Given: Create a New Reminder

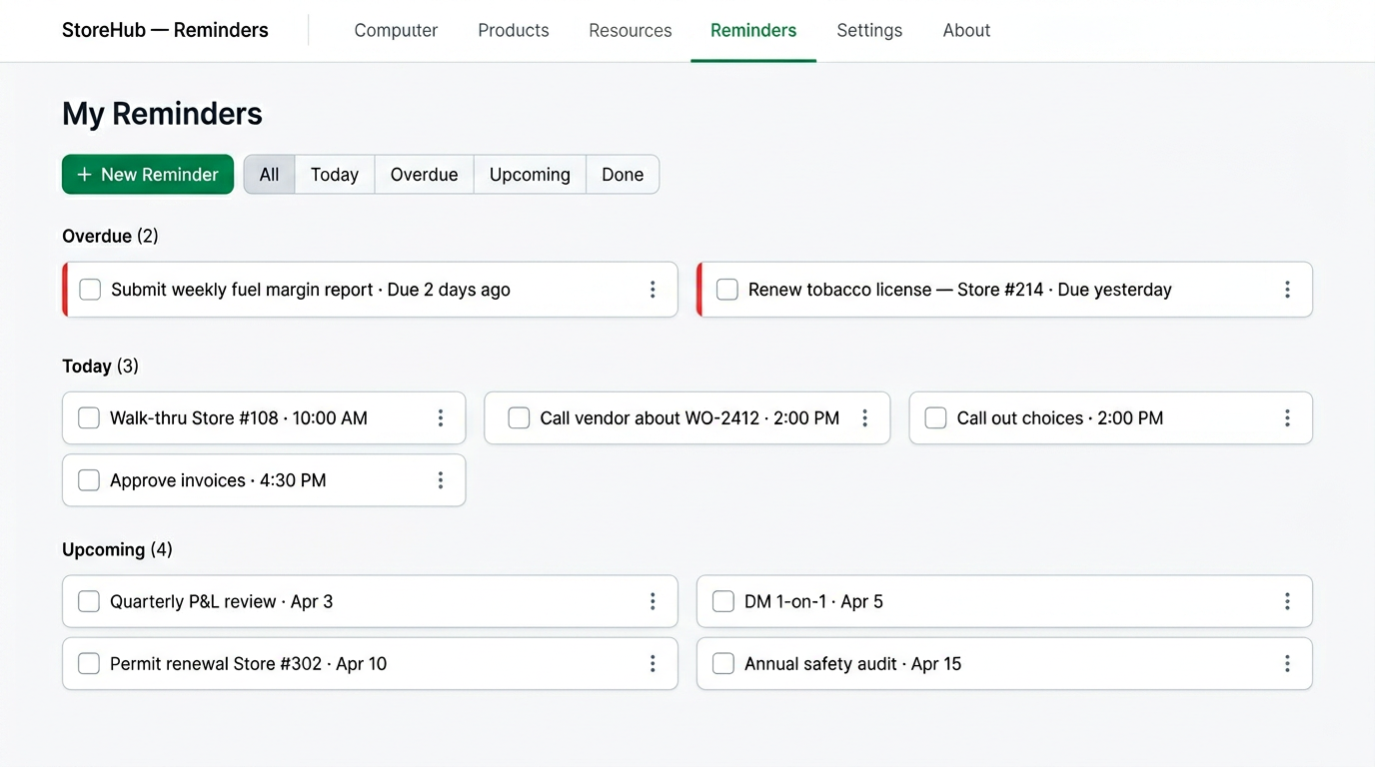Looking at the screenshot, I should 148,174.
